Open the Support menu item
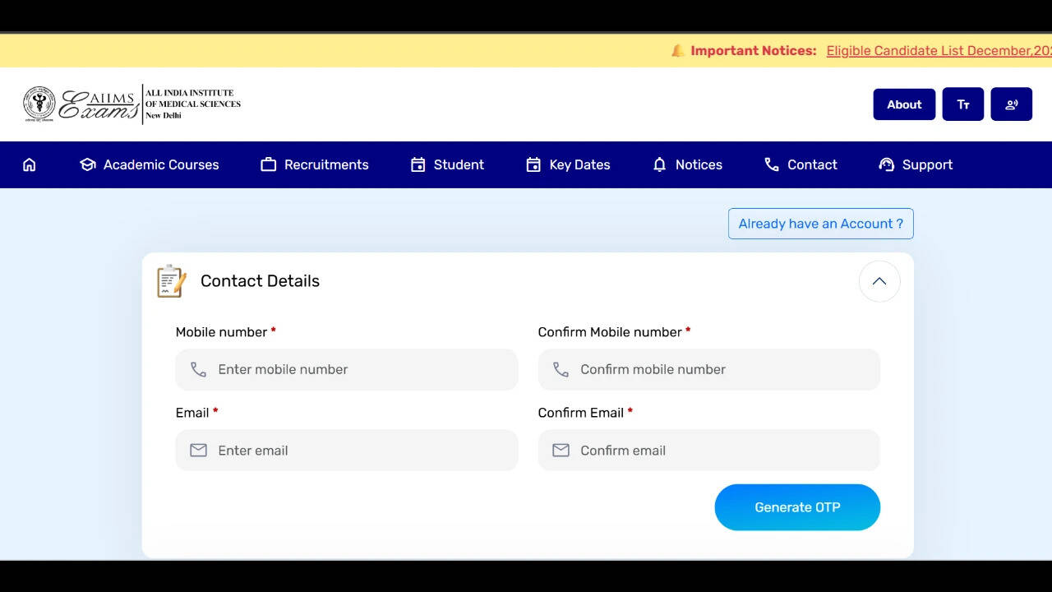 916,164
